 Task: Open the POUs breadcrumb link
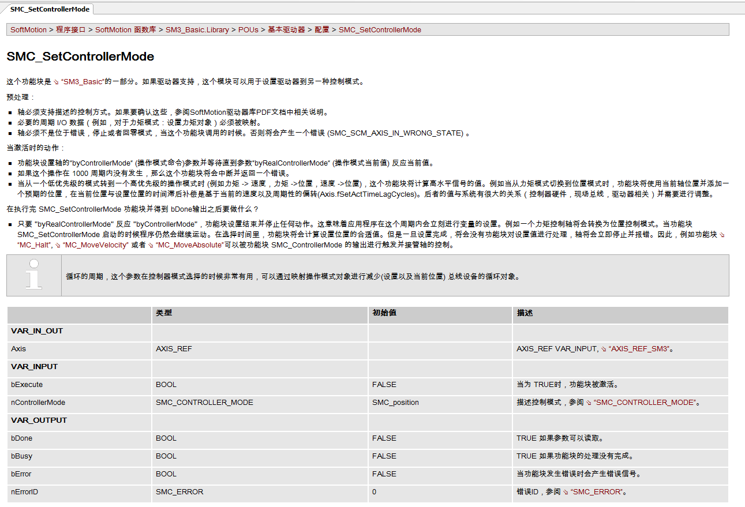tap(248, 29)
